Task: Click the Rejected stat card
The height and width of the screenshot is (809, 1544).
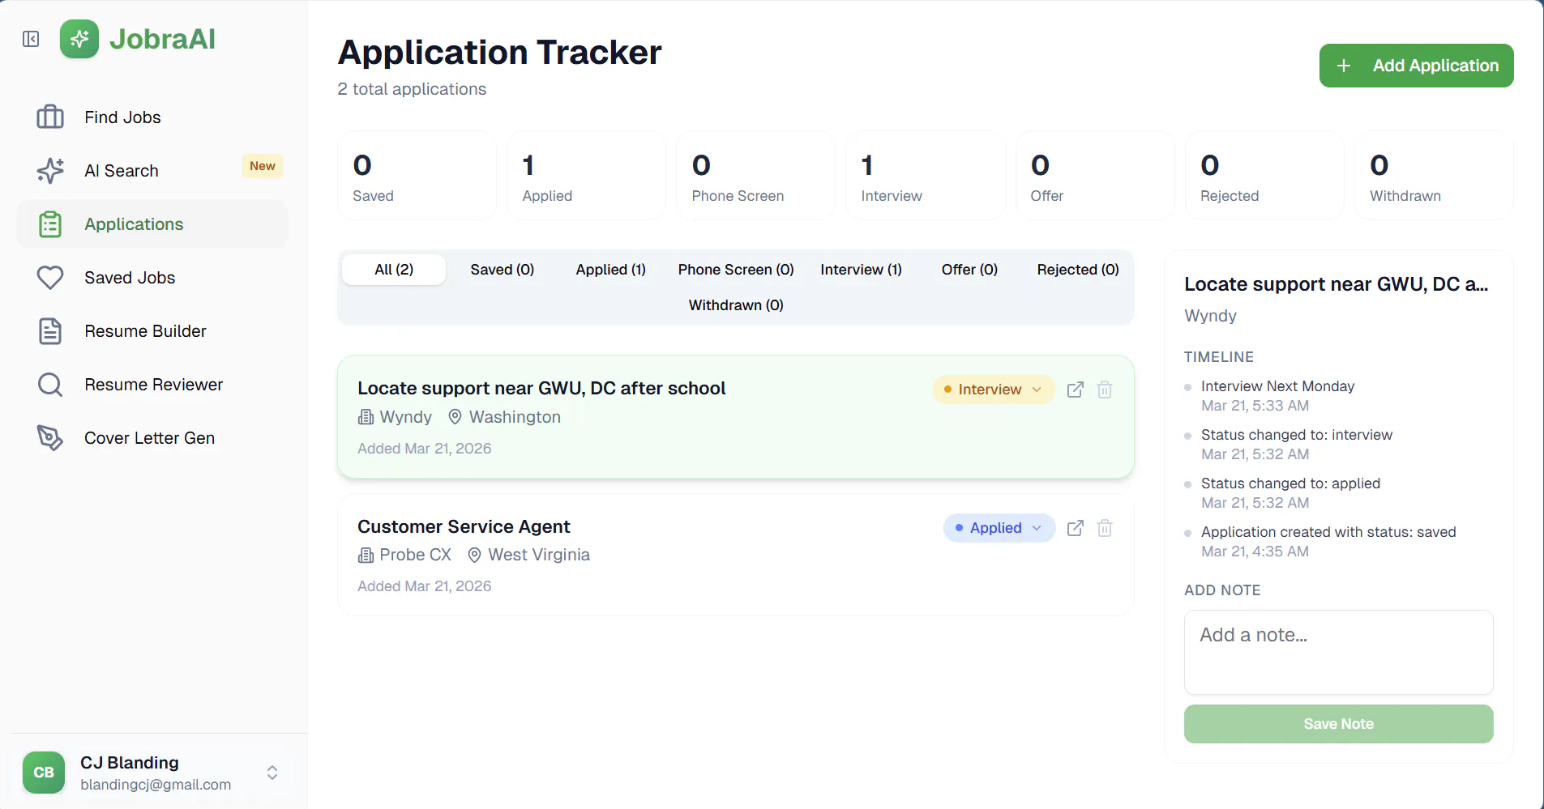Action: (1264, 176)
